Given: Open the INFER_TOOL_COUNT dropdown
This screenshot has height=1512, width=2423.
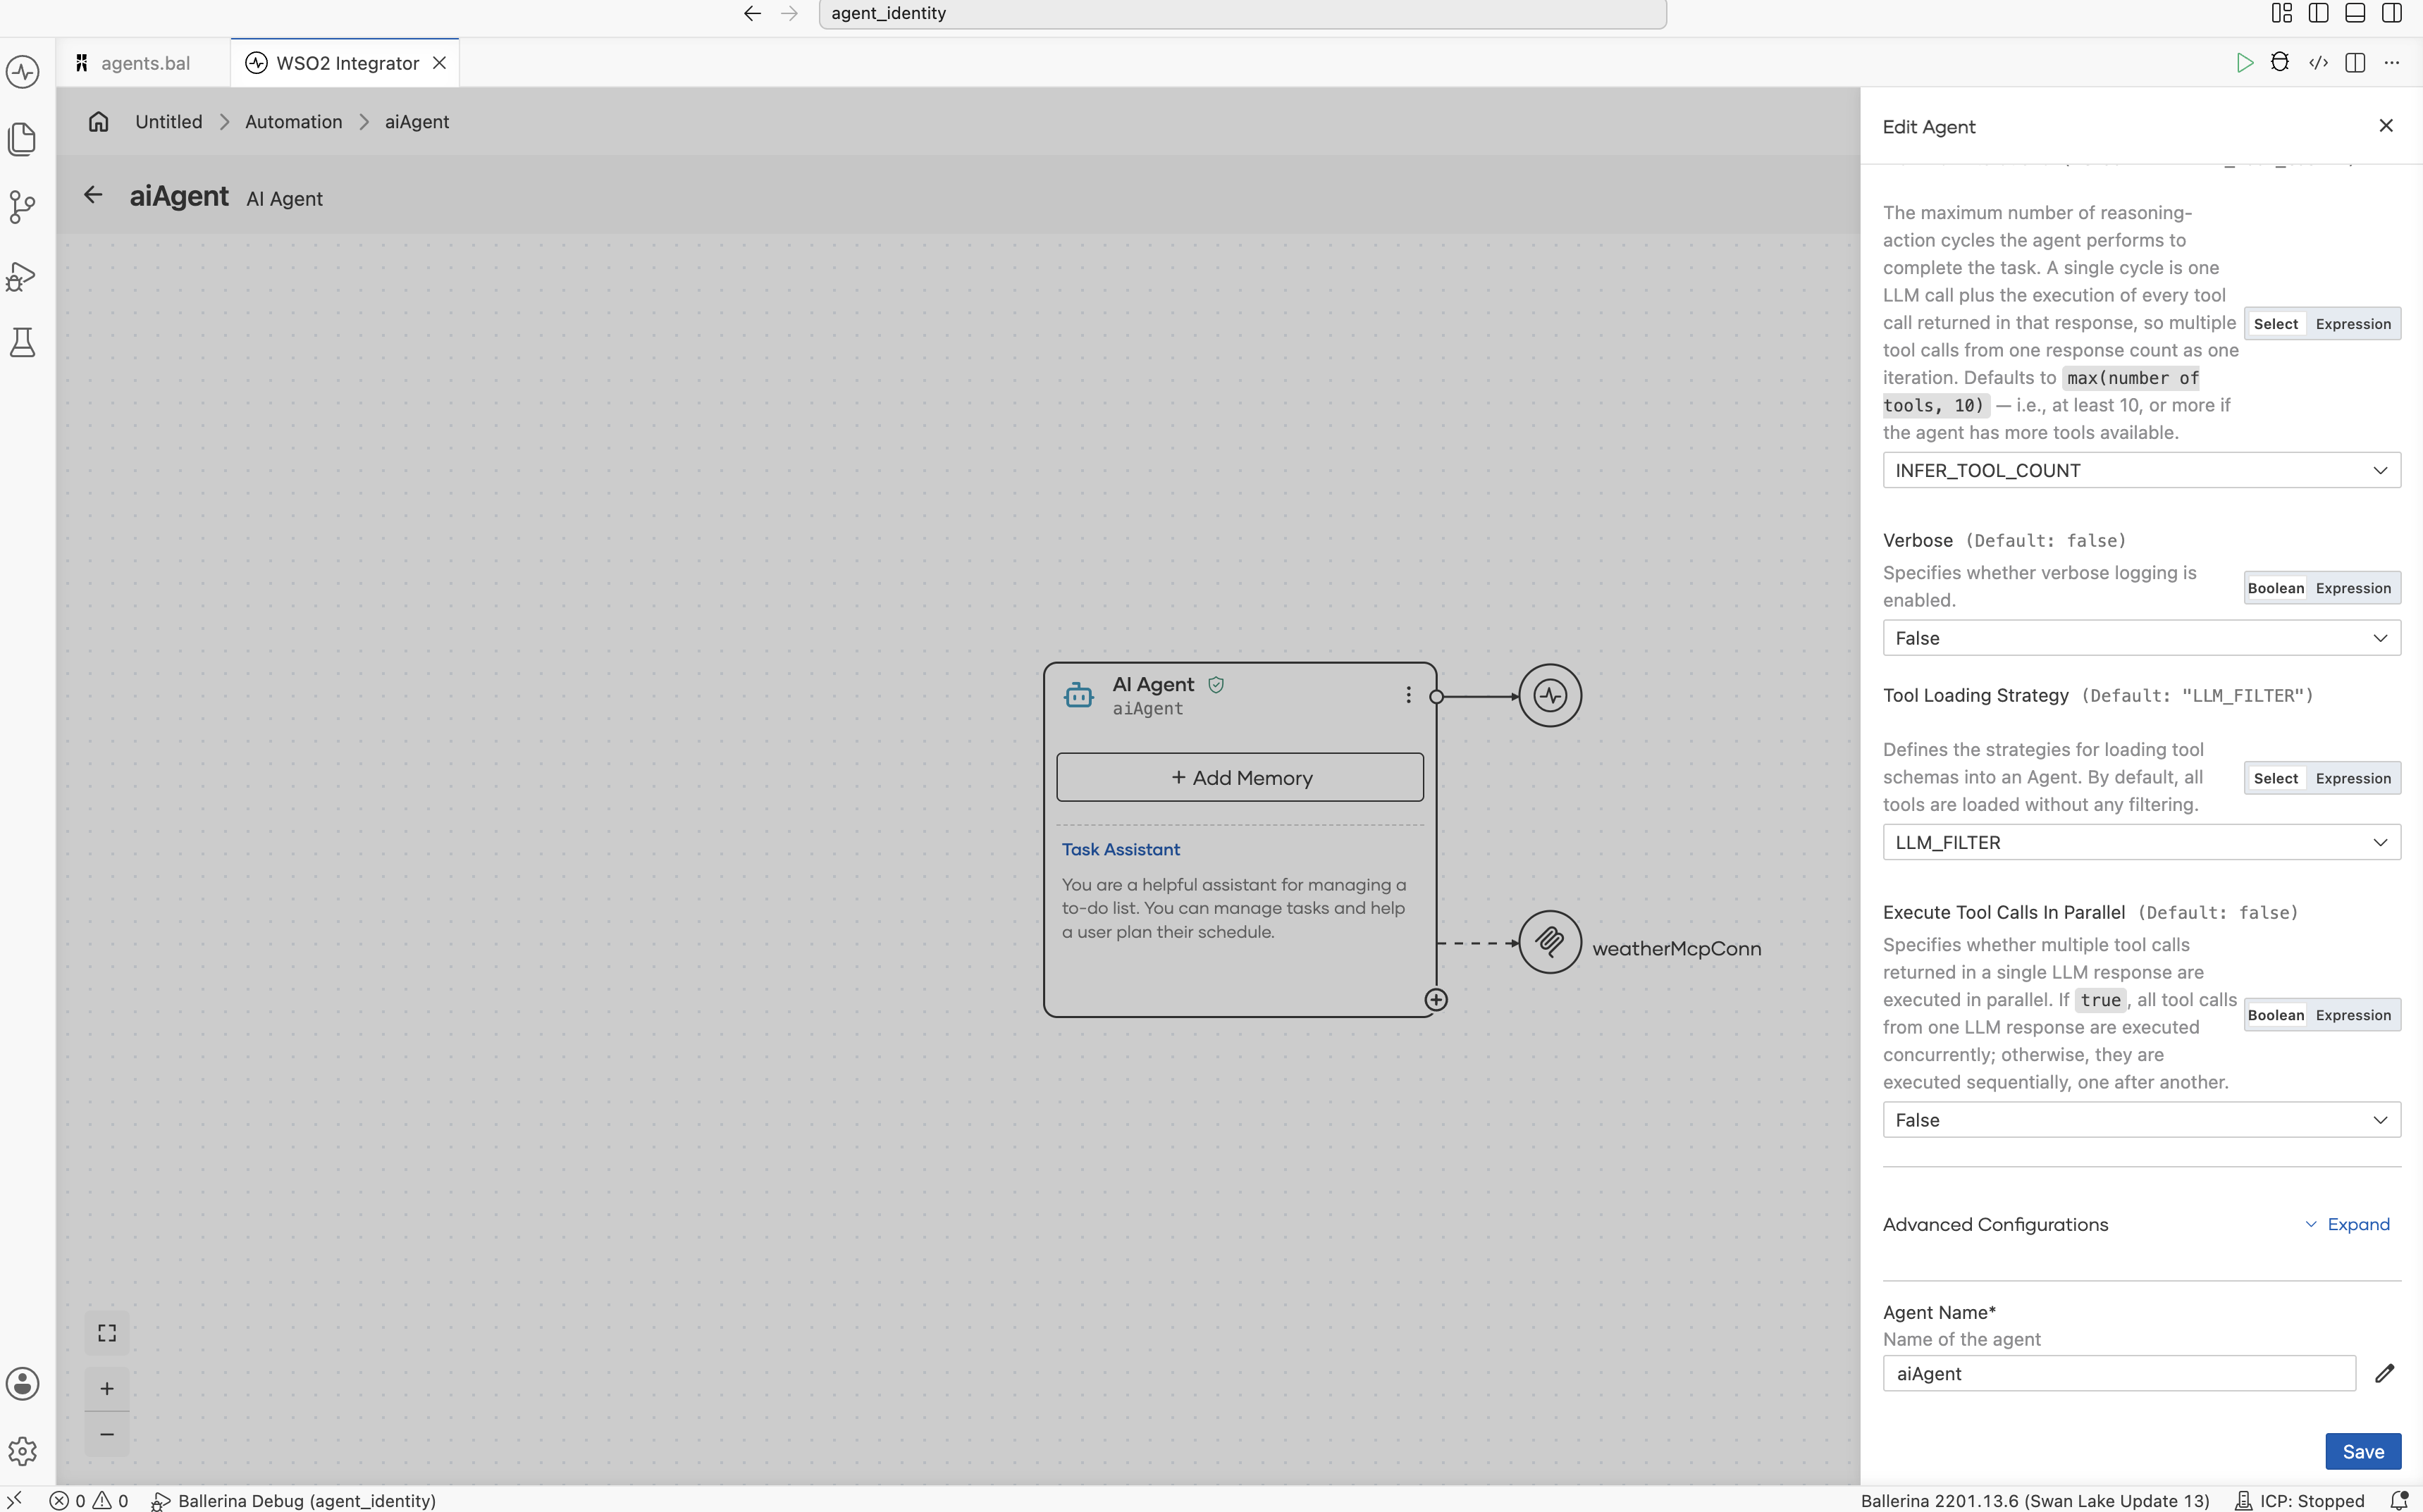Looking at the screenshot, I should coord(2141,470).
